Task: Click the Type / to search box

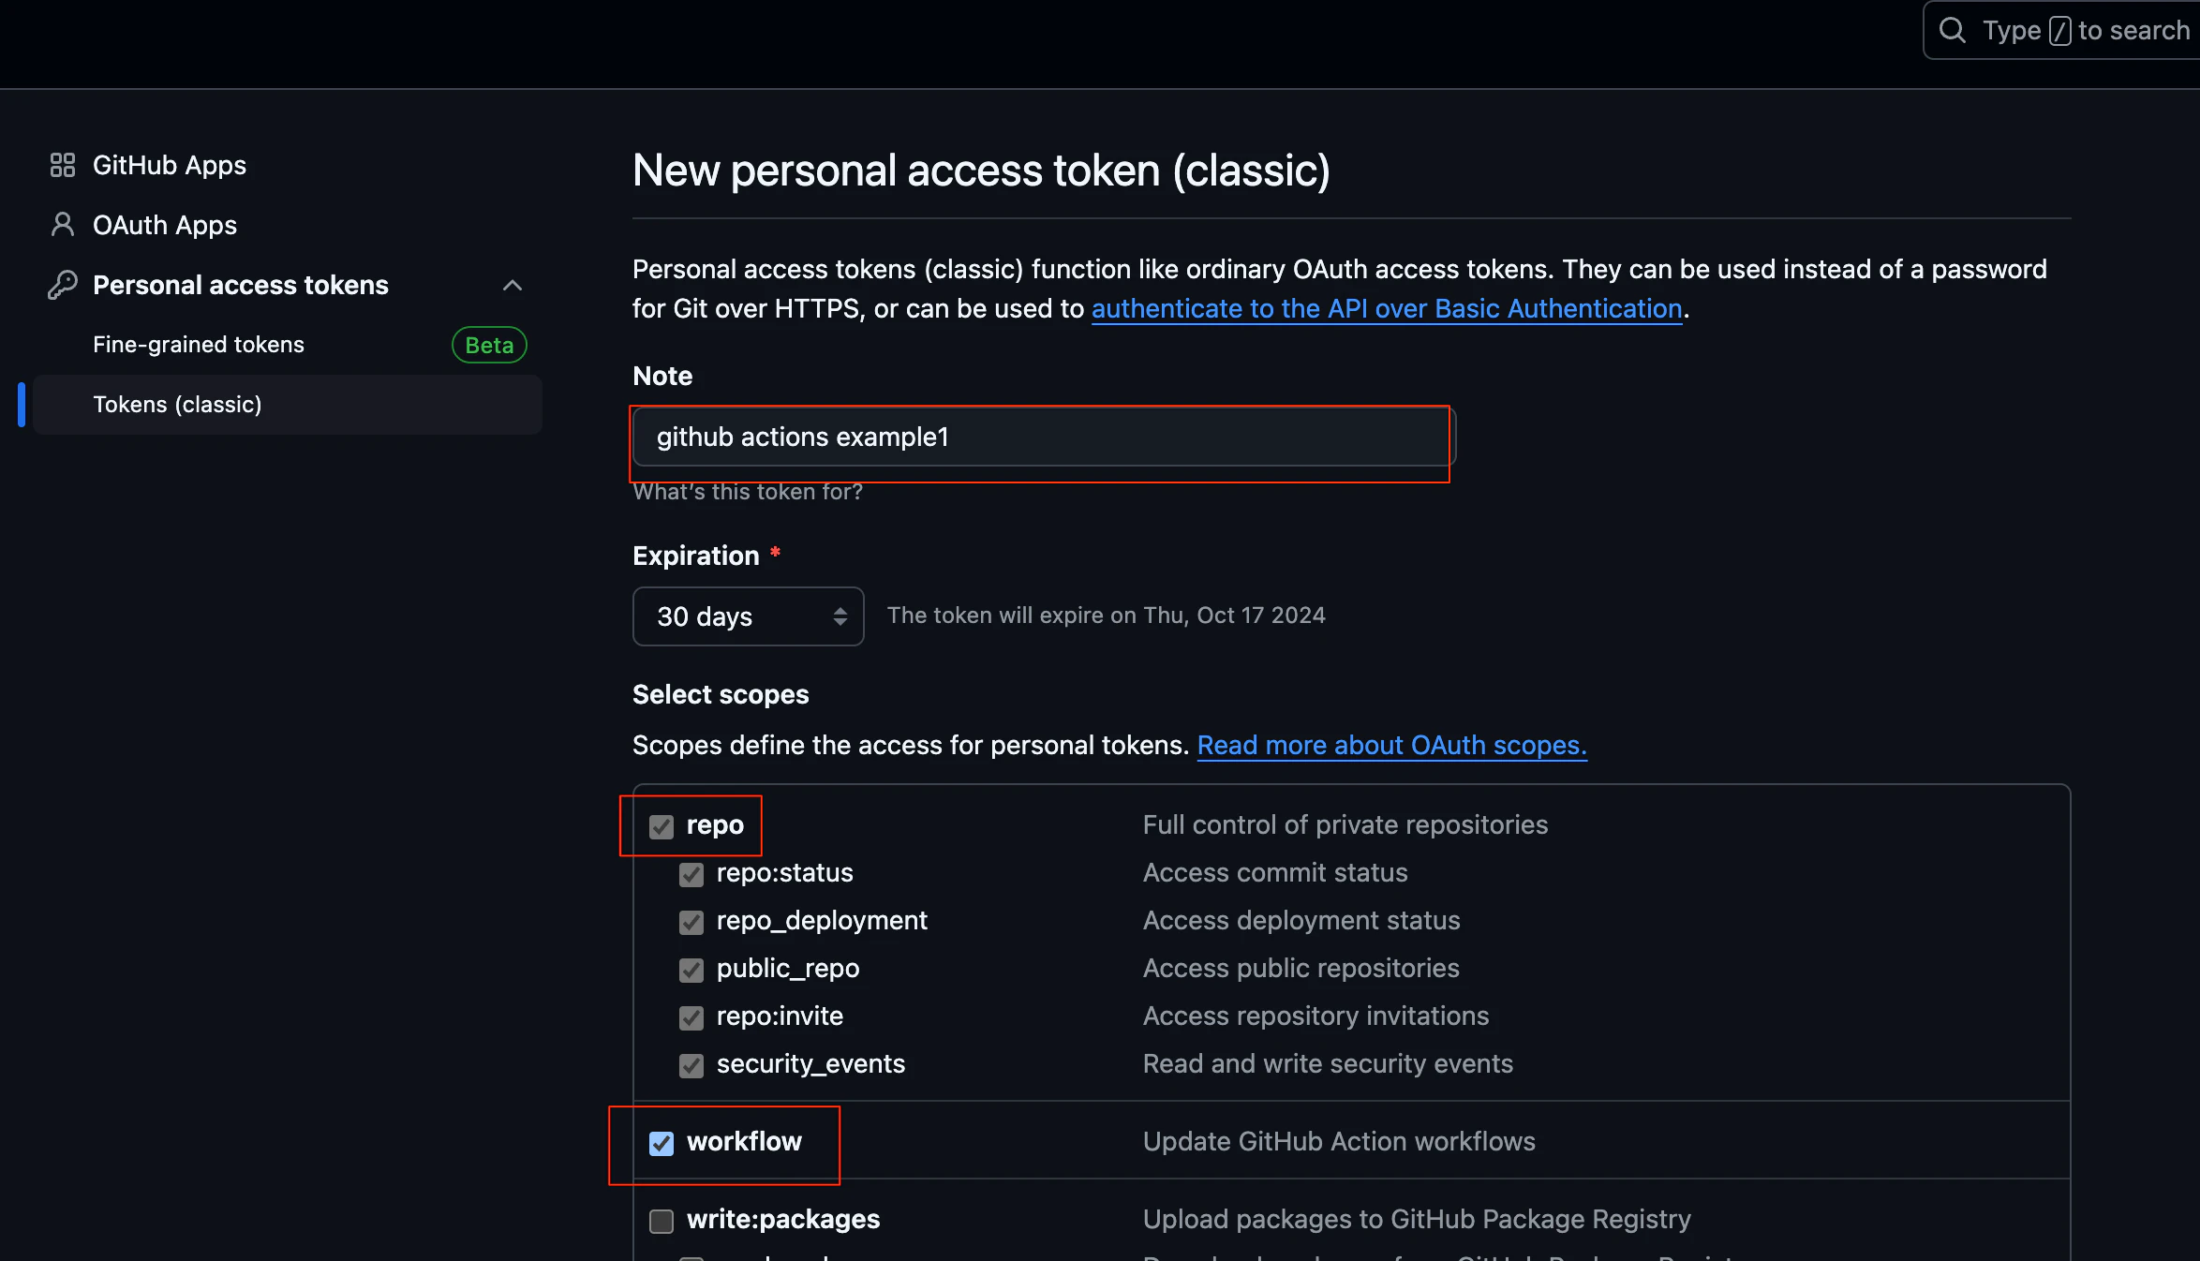Action: click(x=2061, y=30)
